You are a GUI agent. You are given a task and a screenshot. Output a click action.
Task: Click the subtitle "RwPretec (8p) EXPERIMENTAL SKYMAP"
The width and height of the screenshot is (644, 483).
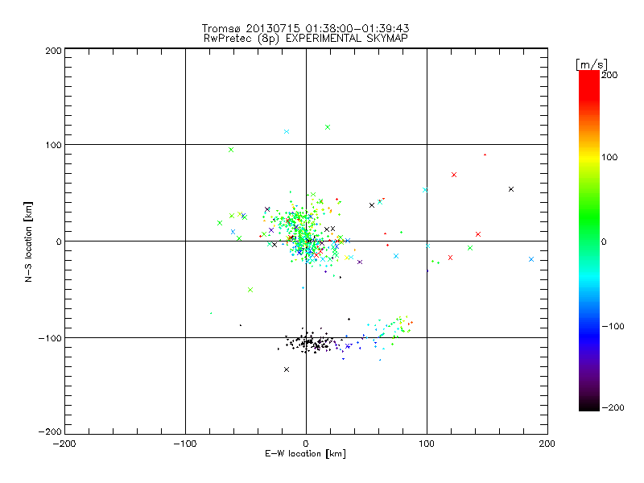tap(306, 38)
